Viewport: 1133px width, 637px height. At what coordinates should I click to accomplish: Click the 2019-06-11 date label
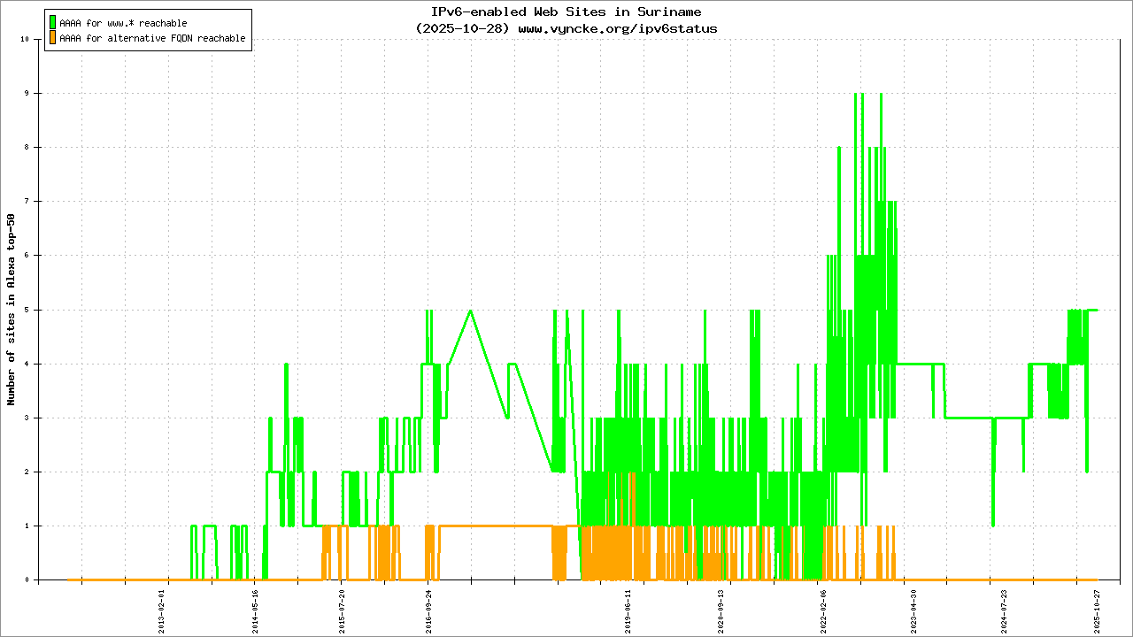[628, 611]
